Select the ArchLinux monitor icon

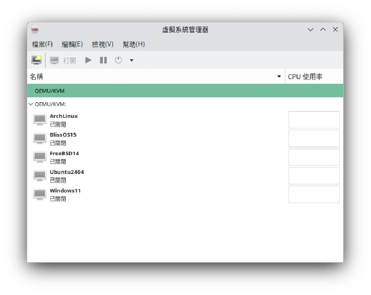tap(40, 120)
